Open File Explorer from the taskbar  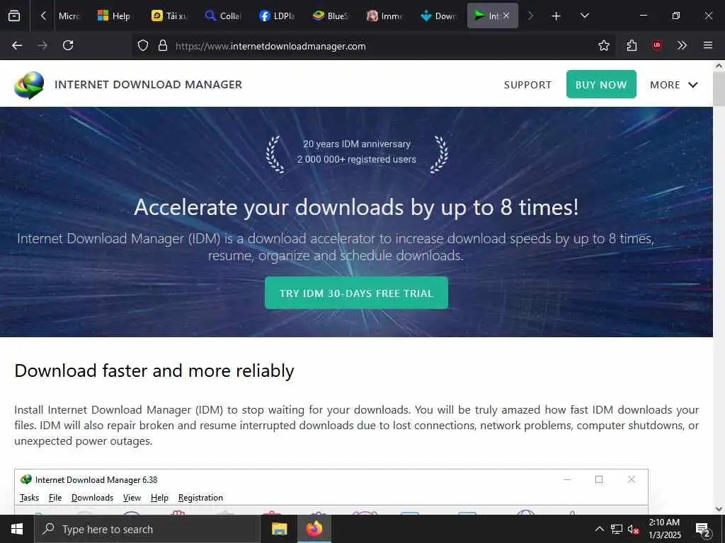[x=279, y=529]
